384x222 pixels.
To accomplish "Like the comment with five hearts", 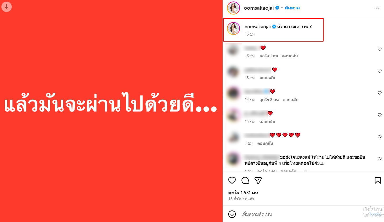I will [380, 136].
